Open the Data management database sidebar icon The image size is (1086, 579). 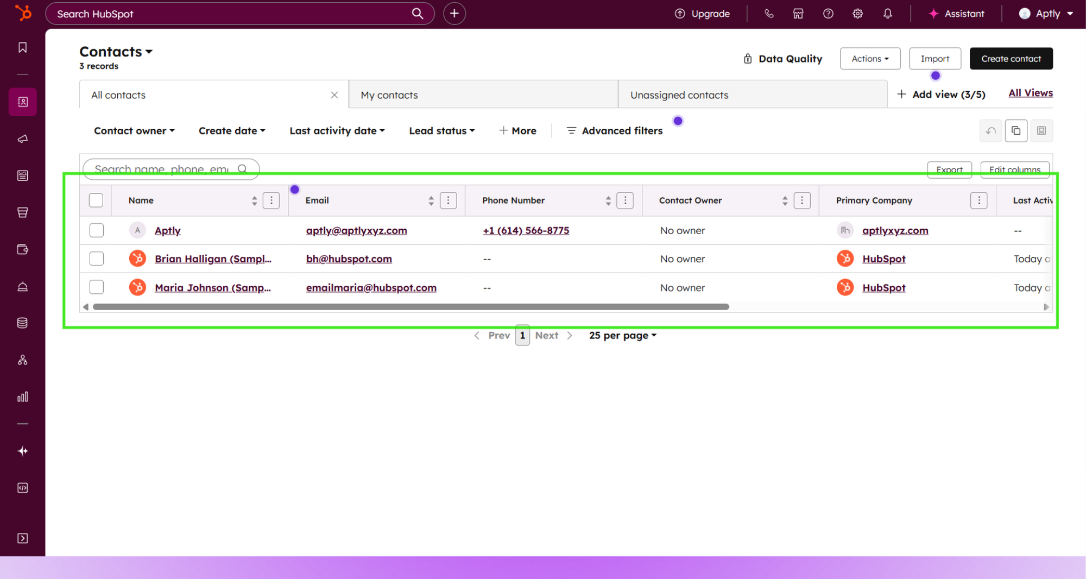(x=23, y=323)
